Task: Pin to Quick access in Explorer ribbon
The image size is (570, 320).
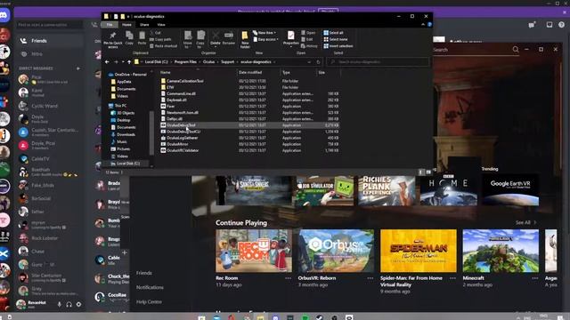Action: tap(113, 39)
